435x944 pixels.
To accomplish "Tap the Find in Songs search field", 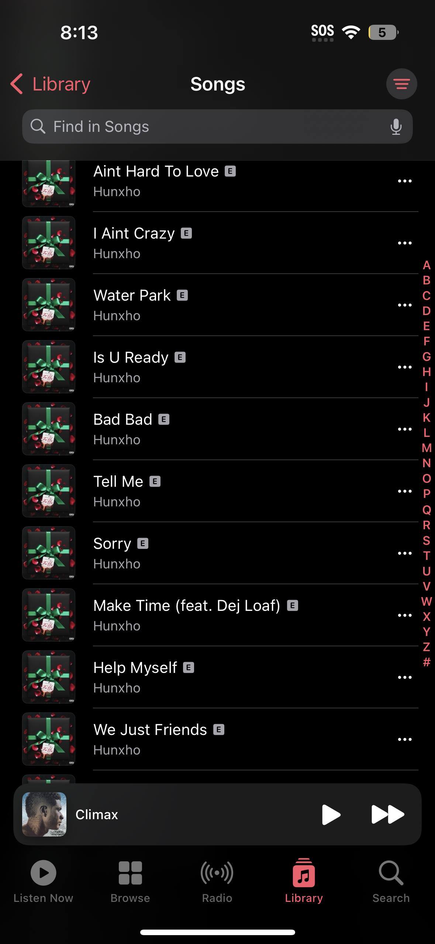I will coord(217,127).
